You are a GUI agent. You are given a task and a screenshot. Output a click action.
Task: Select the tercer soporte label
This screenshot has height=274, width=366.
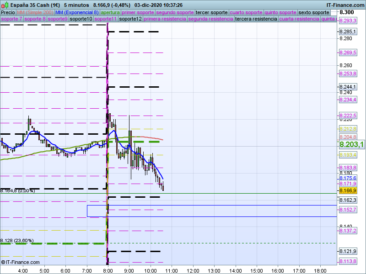pyautogui.click(x=211, y=12)
